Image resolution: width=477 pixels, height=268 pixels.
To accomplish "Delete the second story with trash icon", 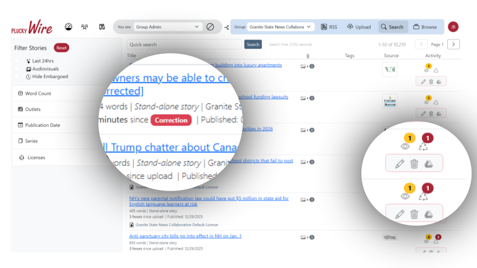I will [x=431, y=114].
